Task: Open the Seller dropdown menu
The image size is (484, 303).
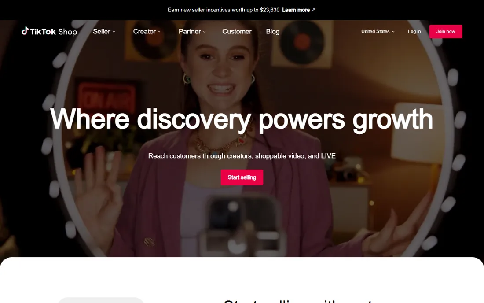Action: tap(104, 32)
